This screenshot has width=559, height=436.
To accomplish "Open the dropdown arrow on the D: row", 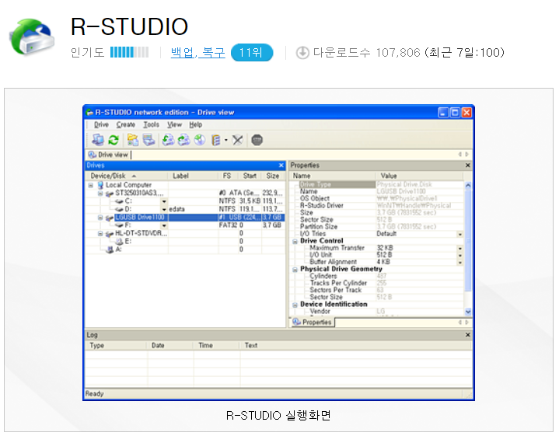I will click(x=164, y=210).
